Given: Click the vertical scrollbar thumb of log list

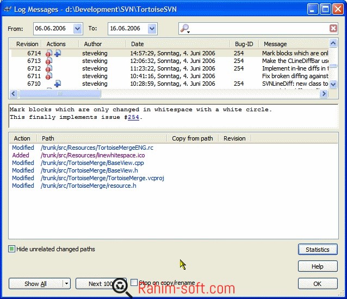Looking at the screenshot, I should pyautogui.click(x=333, y=66).
